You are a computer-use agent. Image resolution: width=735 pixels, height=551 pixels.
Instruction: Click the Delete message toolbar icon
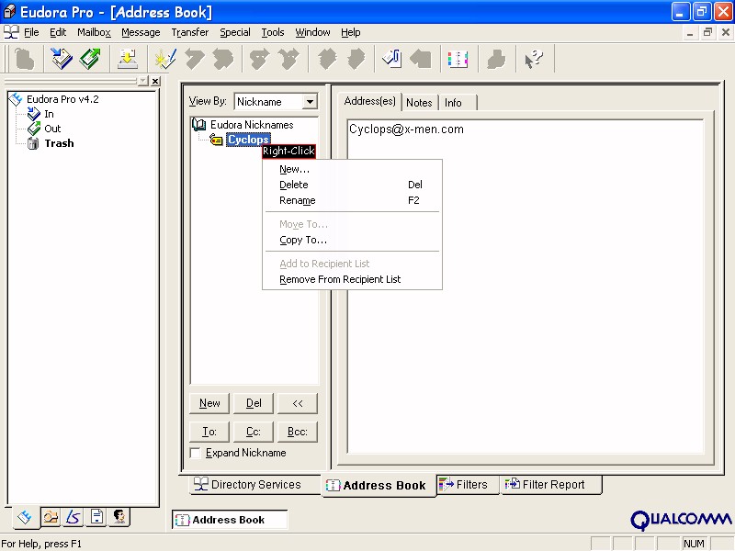[x=25, y=60]
